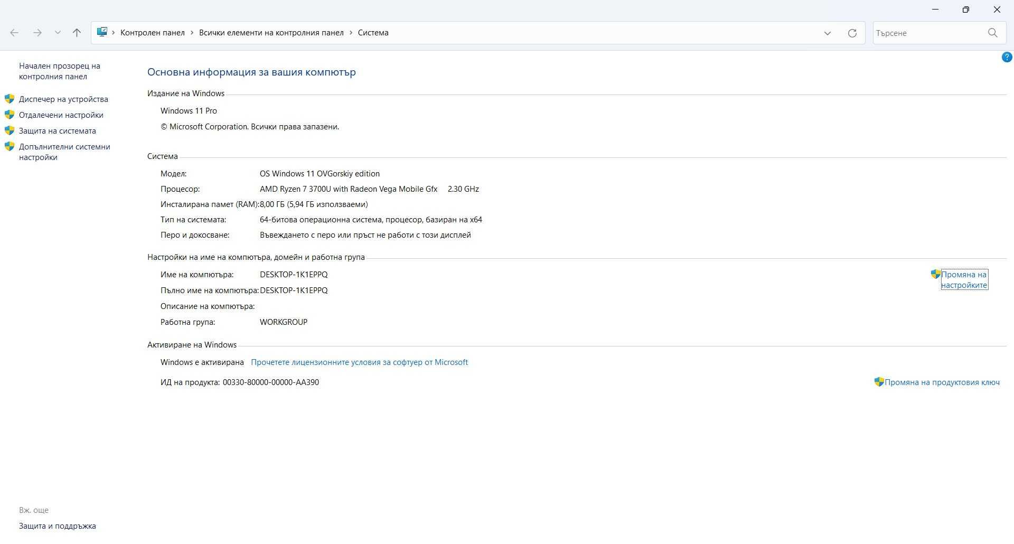Click the search magnifier icon
The width and height of the screenshot is (1014, 544).
(x=992, y=33)
